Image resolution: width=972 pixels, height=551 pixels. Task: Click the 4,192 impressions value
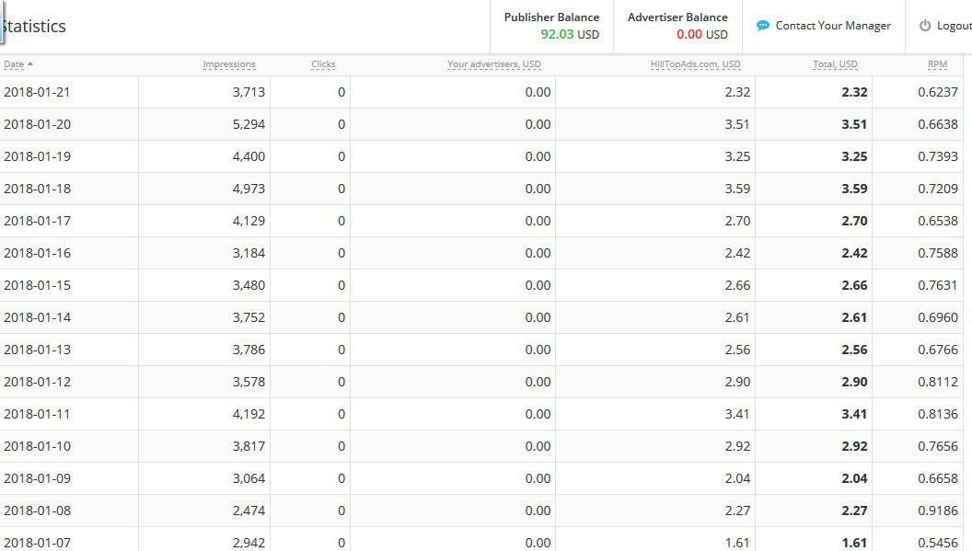pos(249,414)
